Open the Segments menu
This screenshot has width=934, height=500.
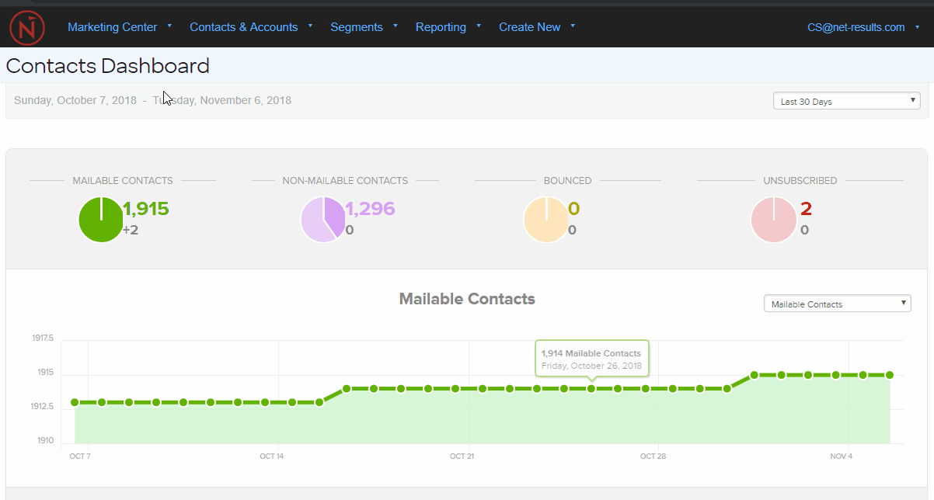click(357, 26)
